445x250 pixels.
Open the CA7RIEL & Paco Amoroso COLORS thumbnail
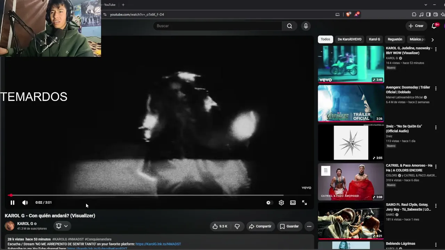click(351, 182)
